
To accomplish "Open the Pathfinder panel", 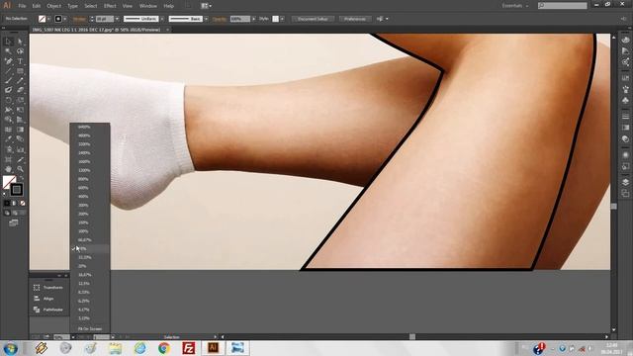I will click(48, 310).
